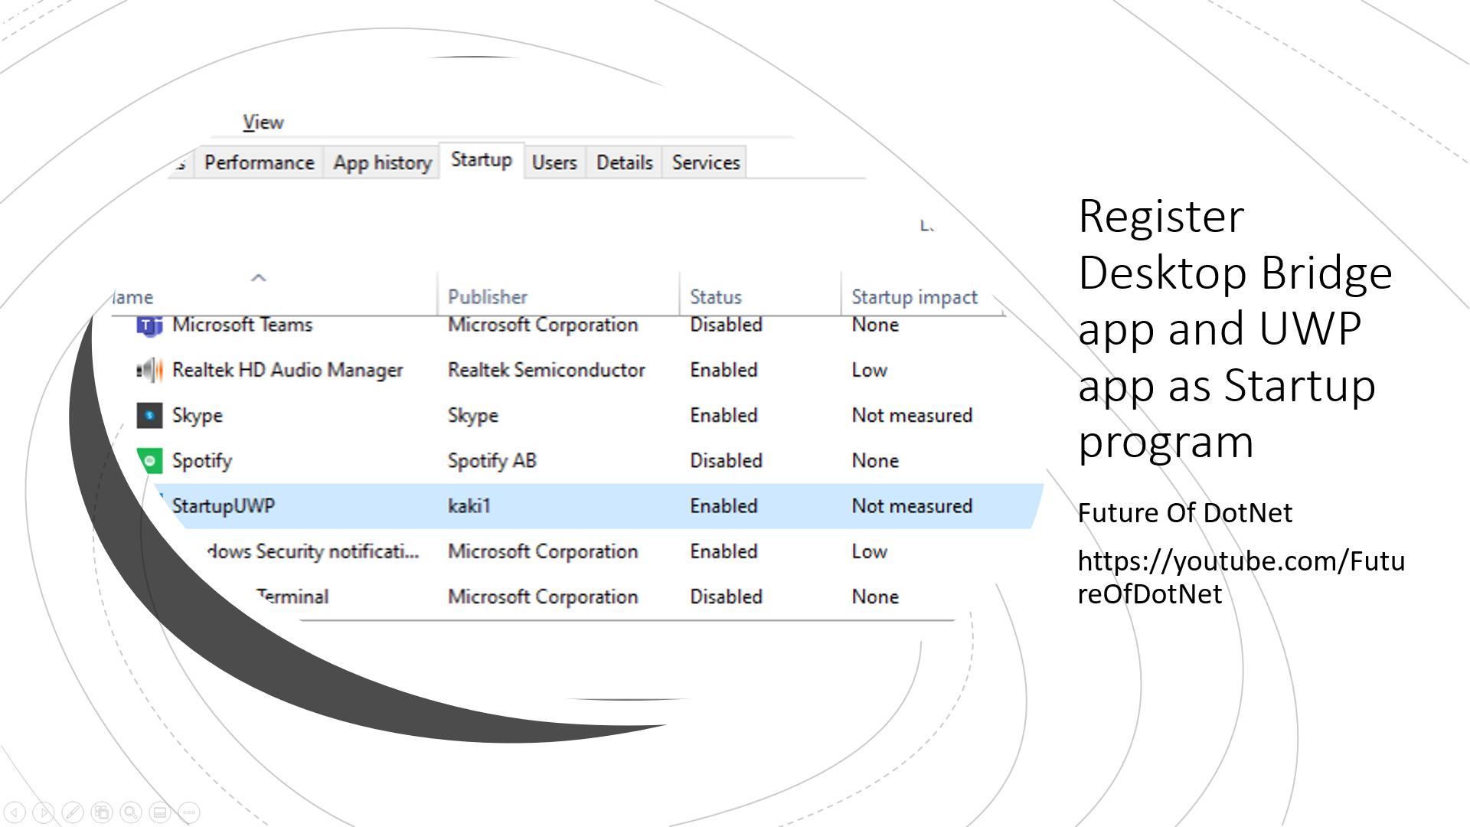This screenshot has height=827, width=1470.
Task: Click the Realtek HD Audio speaker icon
Action: (149, 371)
